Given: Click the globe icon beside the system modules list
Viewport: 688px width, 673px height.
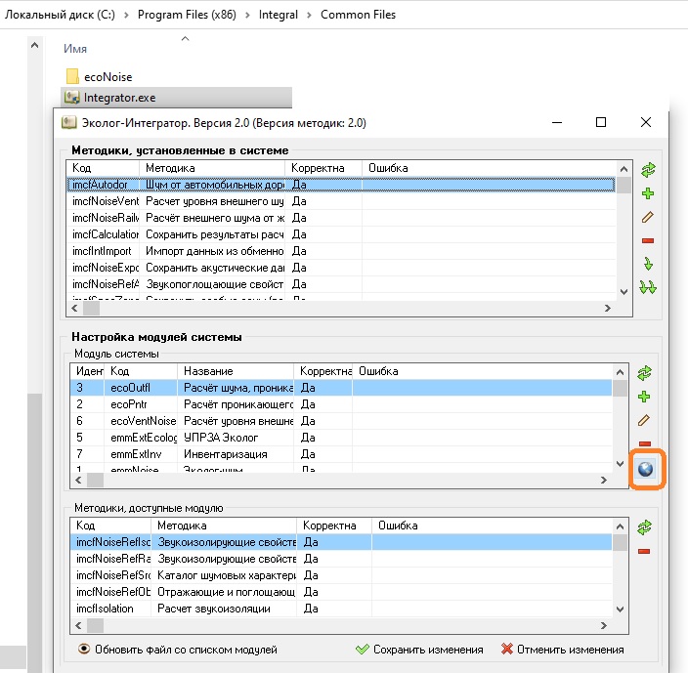Looking at the screenshot, I should click(645, 470).
